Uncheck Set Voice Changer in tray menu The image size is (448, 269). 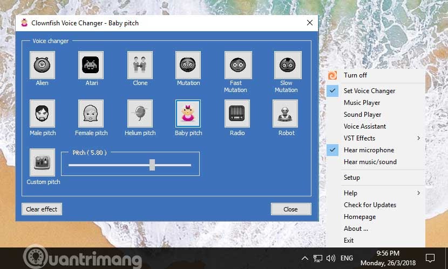tap(376, 91)
